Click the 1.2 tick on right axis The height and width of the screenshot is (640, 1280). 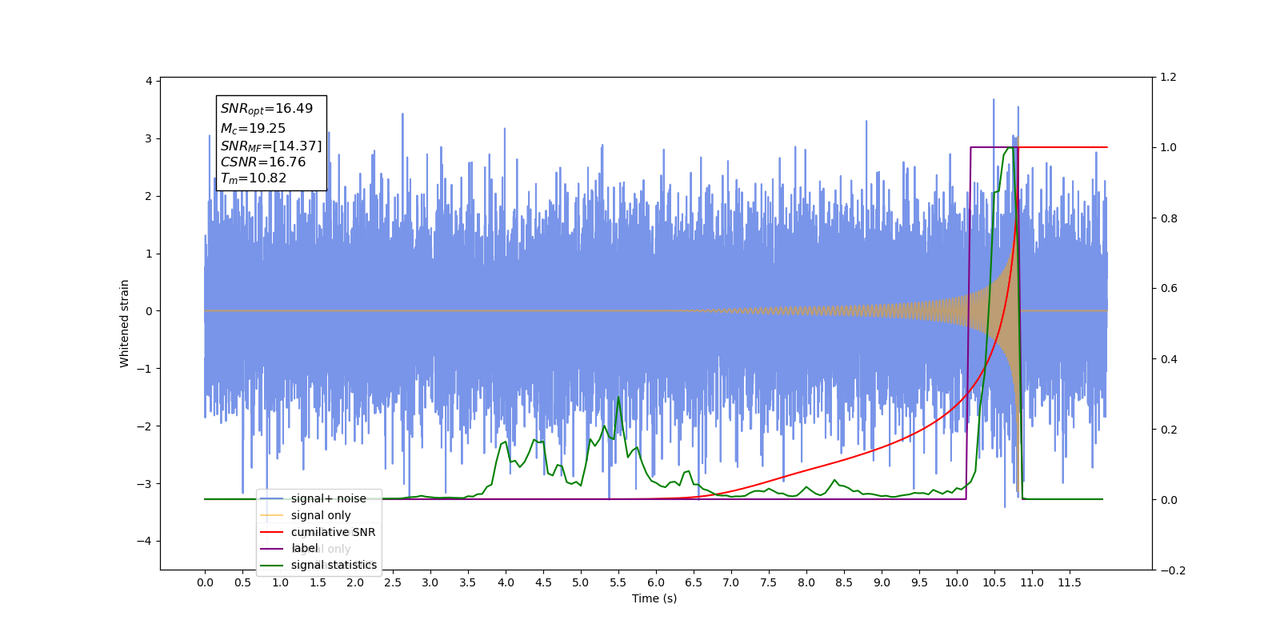[1169, 78]
